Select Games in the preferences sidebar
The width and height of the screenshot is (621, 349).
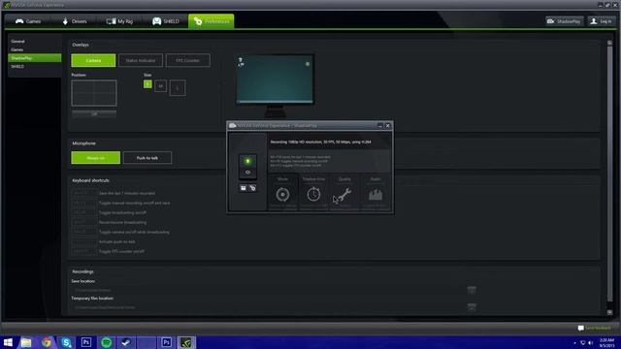point(17,49)
